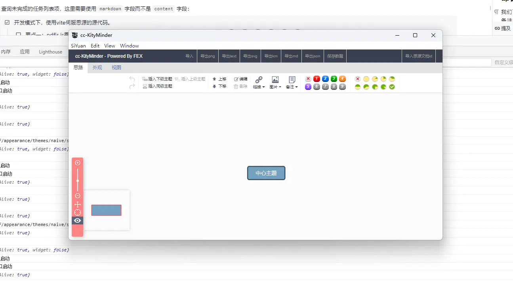Screen dimensions: 513x287
Task: Open the Lighthouse tab in background devtools
Action: click(50, 52)
